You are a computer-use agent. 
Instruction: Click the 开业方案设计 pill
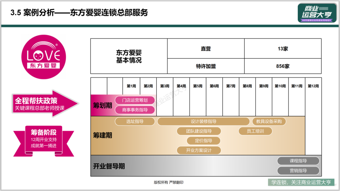coord(199,150)
